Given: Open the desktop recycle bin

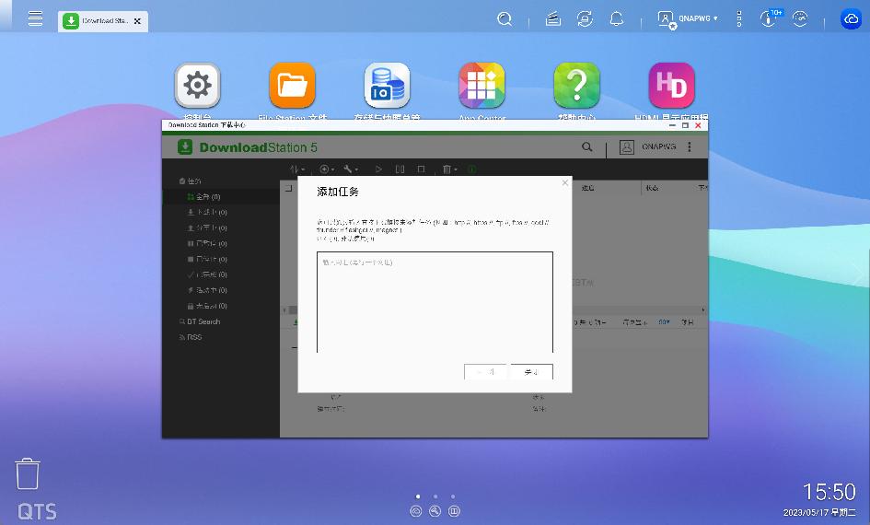Looking at the screenshot, I should [x=28, y=474].
